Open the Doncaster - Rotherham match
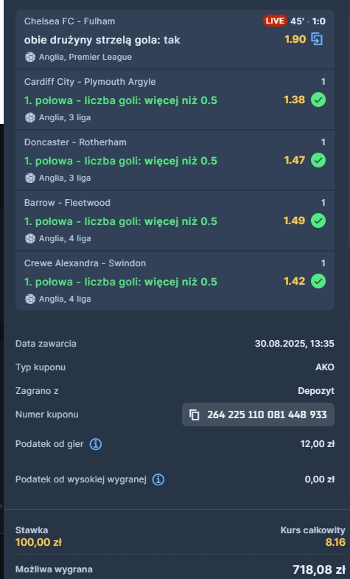The height and width of the screenshot is (579, 350). click(x=75, y=142)
